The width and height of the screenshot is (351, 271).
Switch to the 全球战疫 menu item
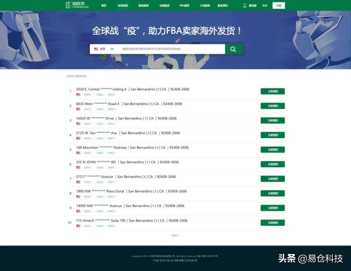(123, 5)
